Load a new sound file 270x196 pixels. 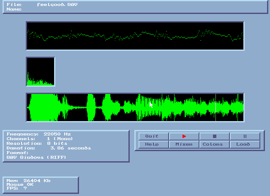[245, 144]
